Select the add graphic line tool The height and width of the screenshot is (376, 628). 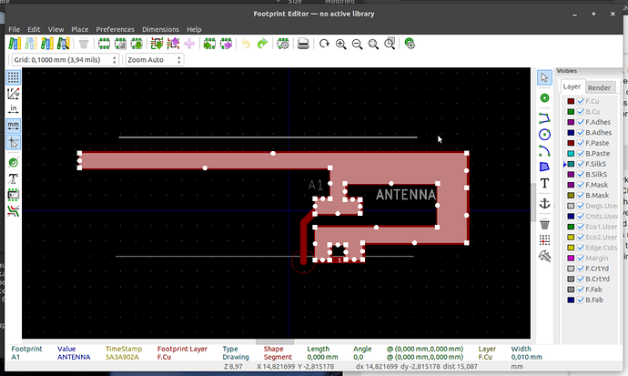[544, 118]
